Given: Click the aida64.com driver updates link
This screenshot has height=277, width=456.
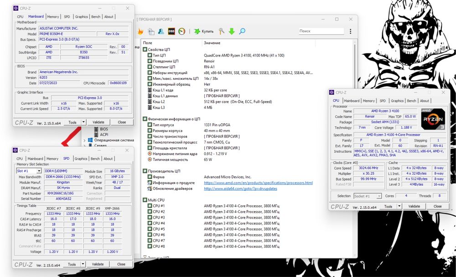Looking at the screenshot, I should click(240, 188).
